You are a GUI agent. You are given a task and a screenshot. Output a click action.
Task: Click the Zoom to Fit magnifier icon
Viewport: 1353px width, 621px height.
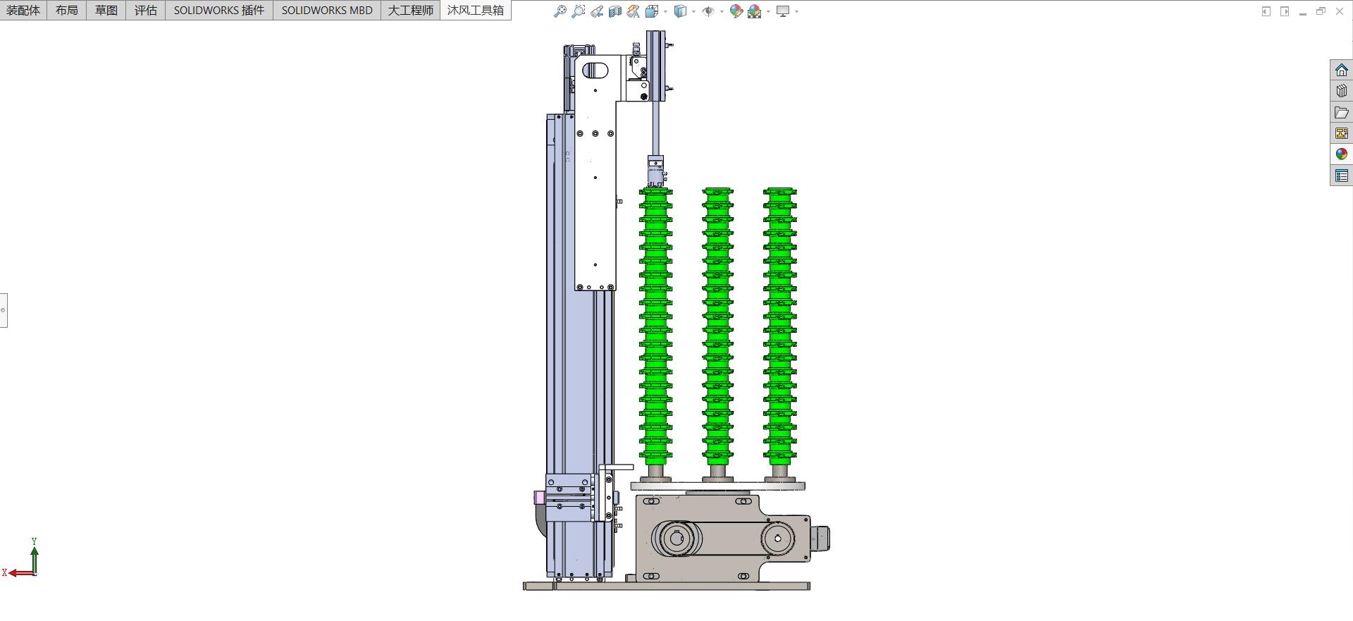click(560, 11)
